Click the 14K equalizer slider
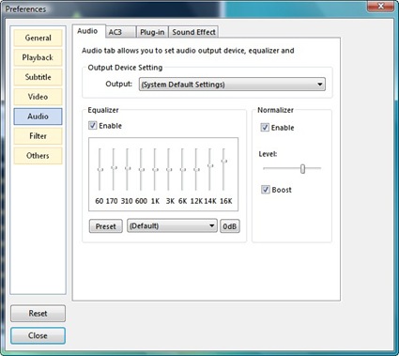The width and height of the screenshot is (399, 356). (x=210, y=165)
